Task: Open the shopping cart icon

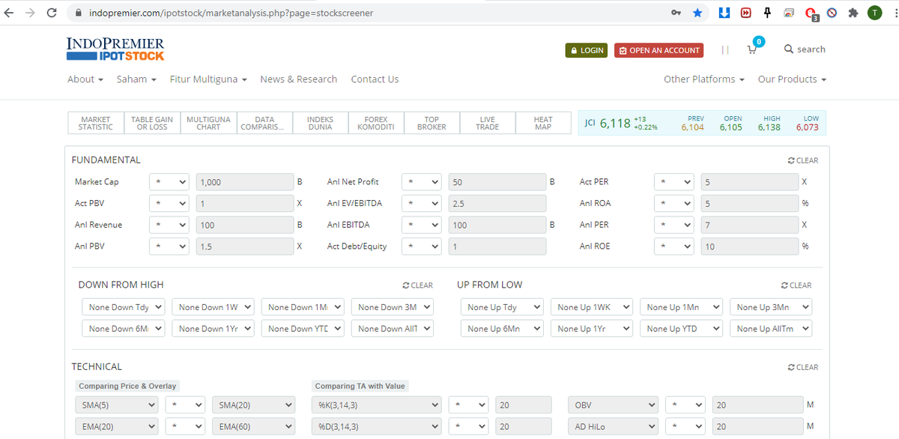Action: [753, 49]
